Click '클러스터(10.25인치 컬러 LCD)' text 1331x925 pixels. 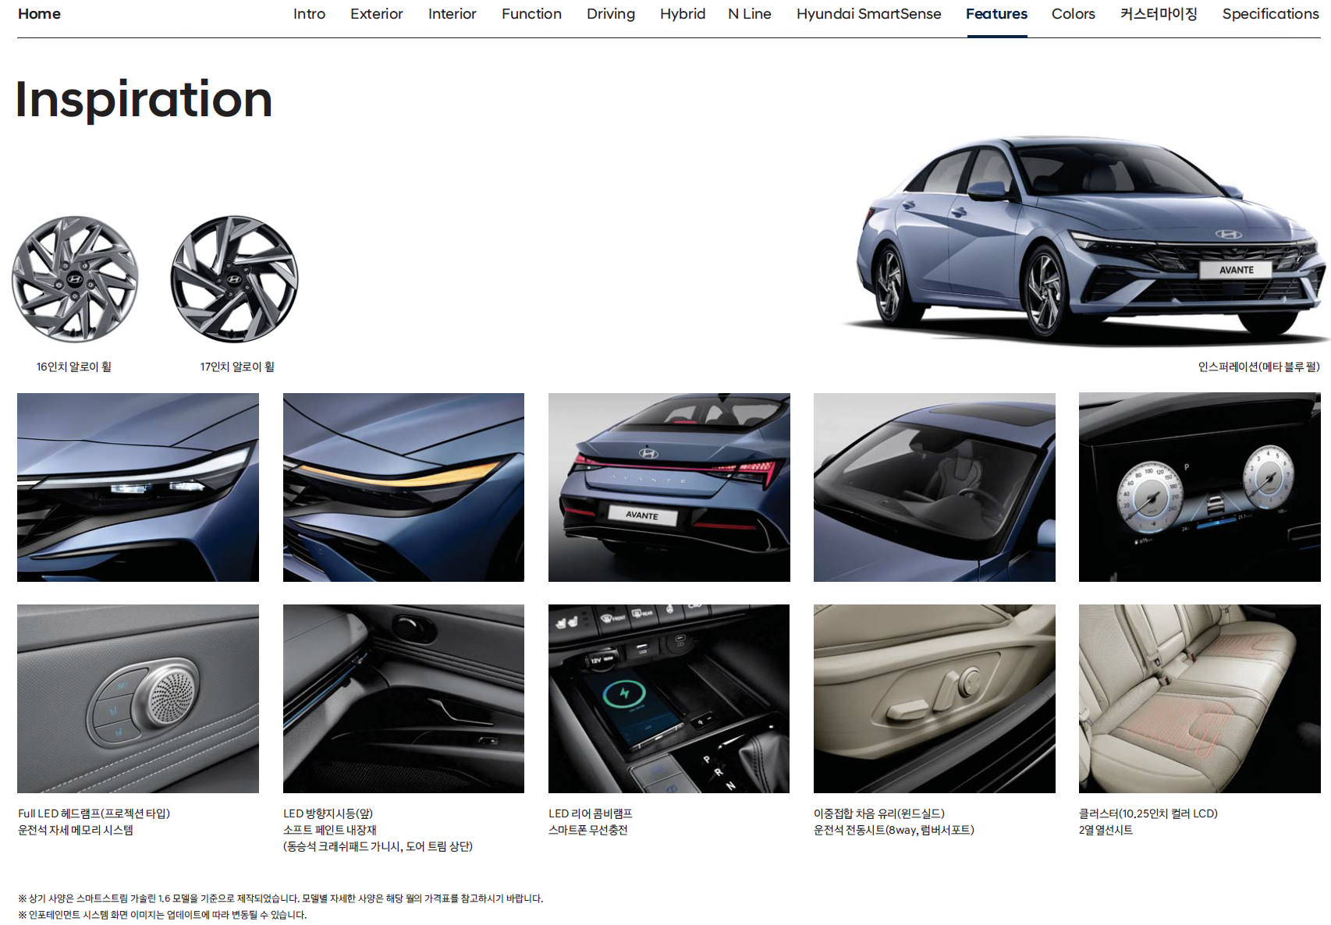(x=1148, y=813)
